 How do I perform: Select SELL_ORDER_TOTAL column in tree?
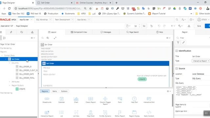[x=27, y=78]
